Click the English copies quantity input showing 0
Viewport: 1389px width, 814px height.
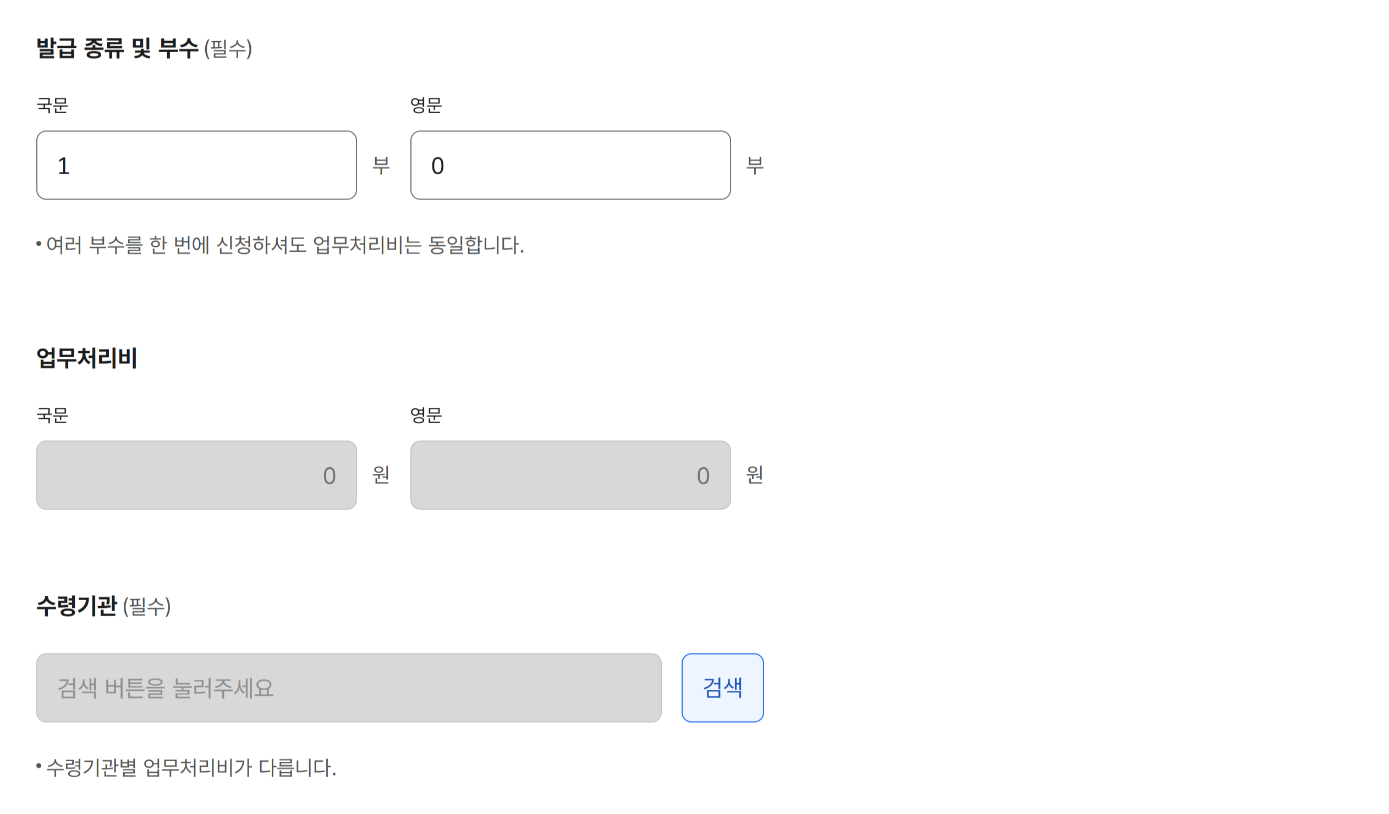click(570, 164)
